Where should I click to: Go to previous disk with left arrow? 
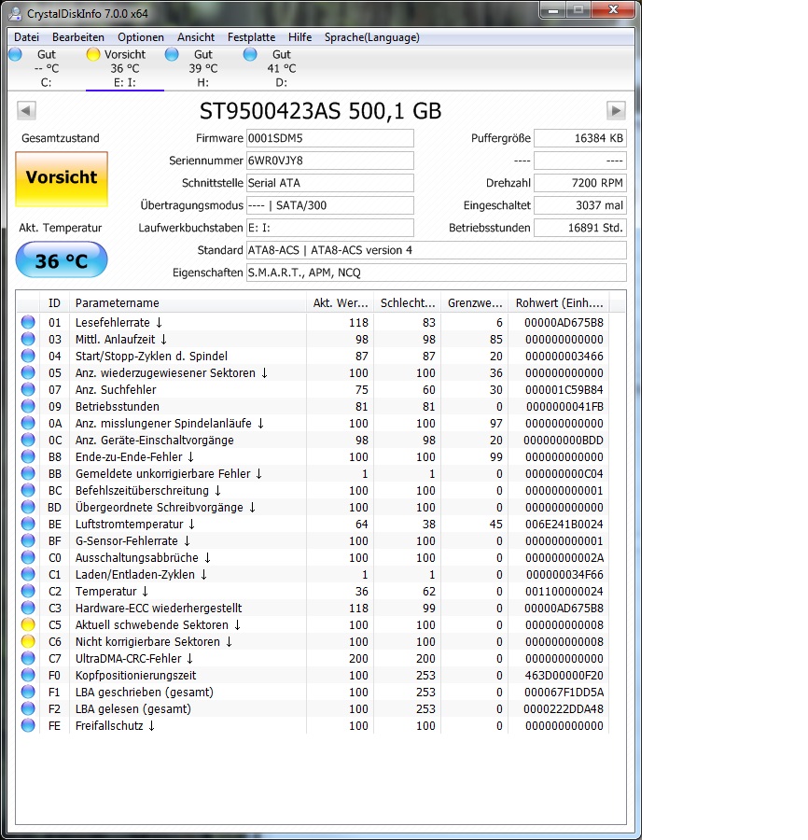(26, 111)
